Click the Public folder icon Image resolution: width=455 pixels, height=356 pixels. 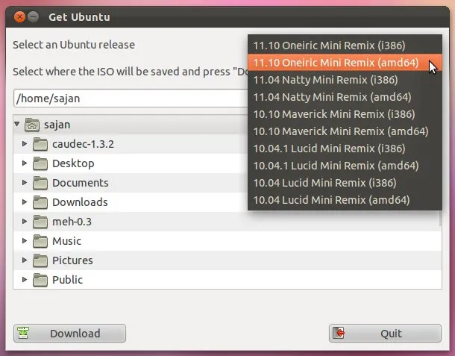point(40,280)
